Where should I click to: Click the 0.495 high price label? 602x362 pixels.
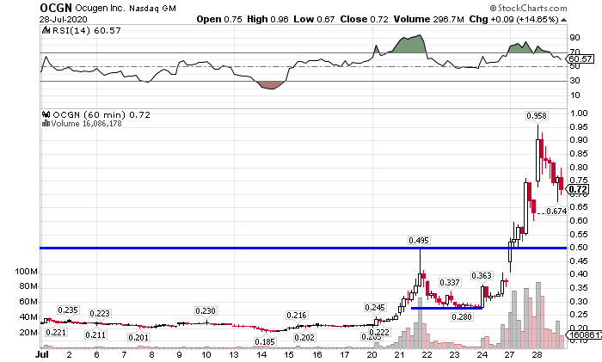pos(419,240)
